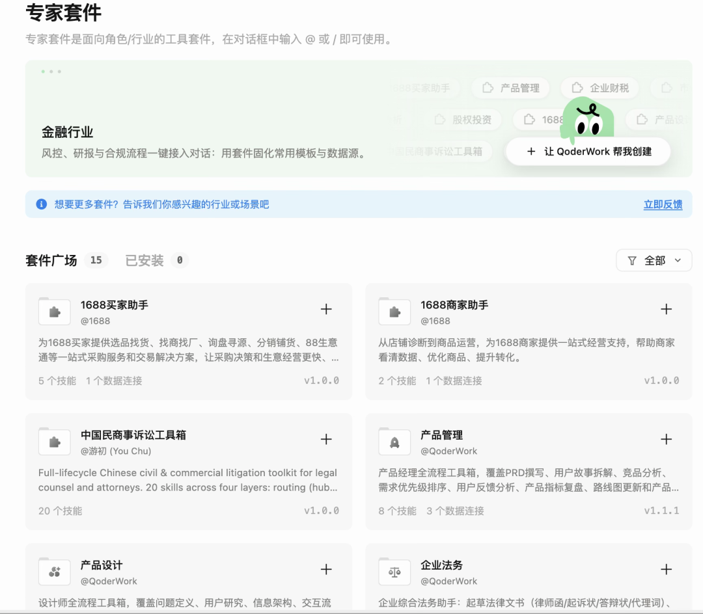Select the 股权投资 tag chip in banner
703x614 pixels.
[x=463, y=120]
